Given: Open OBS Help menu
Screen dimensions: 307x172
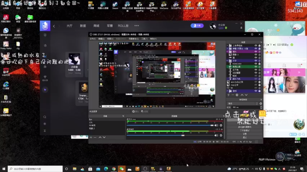Looking at the screenshot, I should [153, 39].
